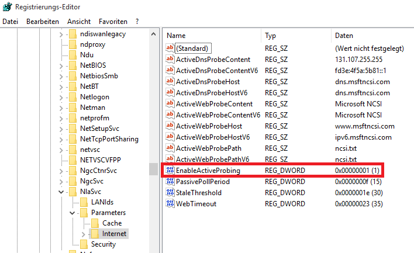Click the NlaSvc folder icon
The height and width of the screenshot is (253, 414).
click(x=73, y=192)
